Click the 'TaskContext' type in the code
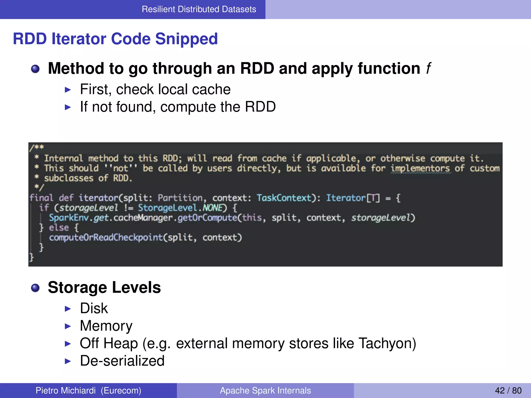The image size is (531, 398). 284,198
